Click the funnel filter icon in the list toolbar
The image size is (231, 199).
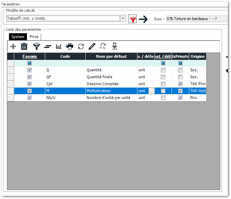click(36, 46)
